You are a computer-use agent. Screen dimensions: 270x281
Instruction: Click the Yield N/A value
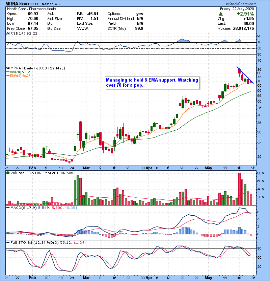140,23
